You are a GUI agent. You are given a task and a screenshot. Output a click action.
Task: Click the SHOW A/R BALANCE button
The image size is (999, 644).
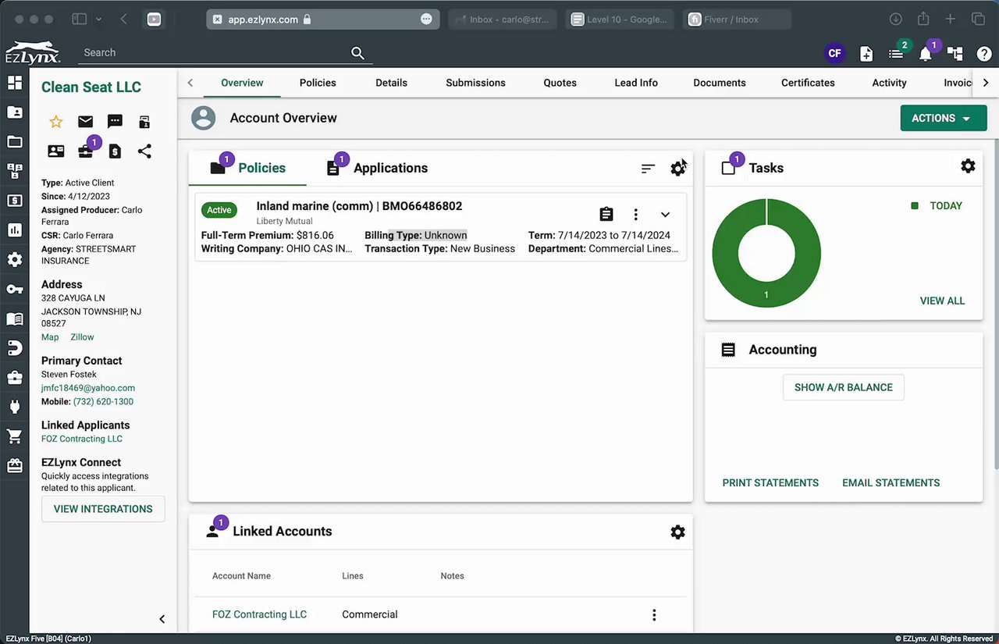pos(844,387)
